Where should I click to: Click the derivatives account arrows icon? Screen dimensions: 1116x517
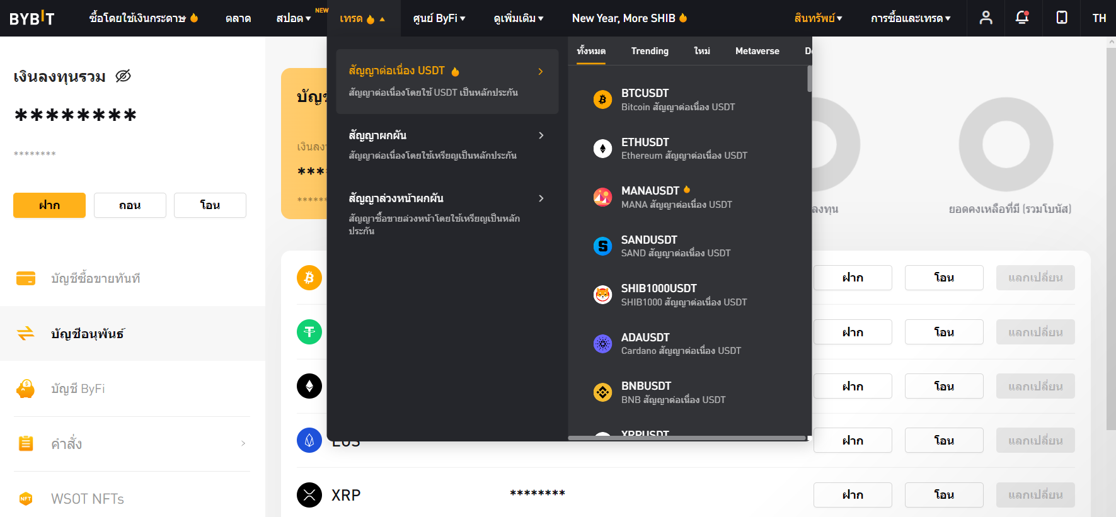pos(26,333)
